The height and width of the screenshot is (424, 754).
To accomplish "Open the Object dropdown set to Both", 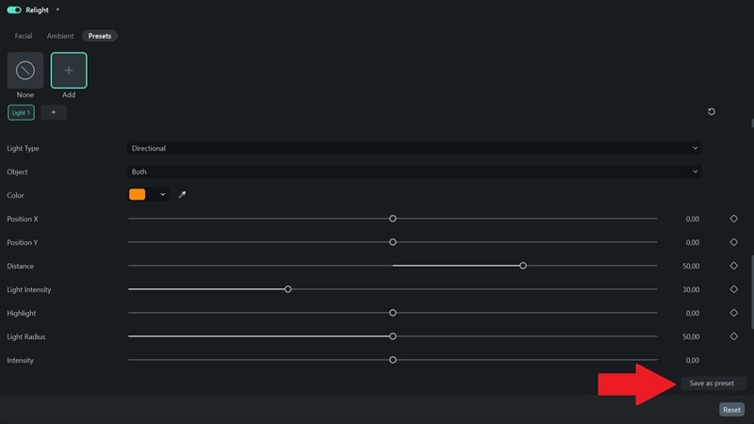I will coord(415,171).
